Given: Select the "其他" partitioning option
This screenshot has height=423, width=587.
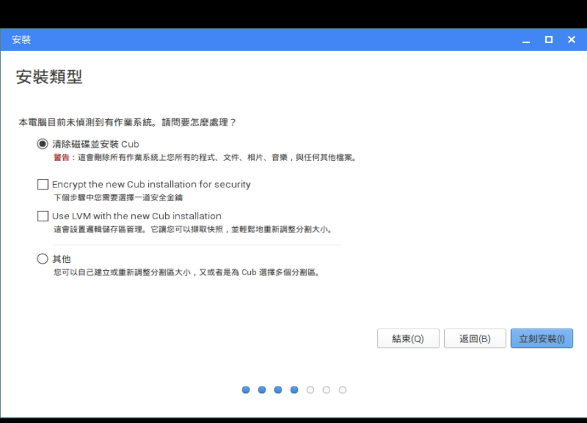Looking at the screenshot, I should point(42,258).
